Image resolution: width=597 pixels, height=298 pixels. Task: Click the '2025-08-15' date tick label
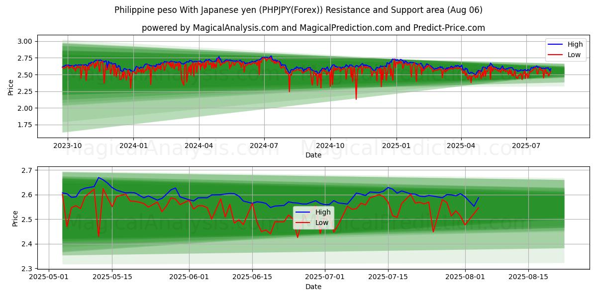click(x=528, y=277)
